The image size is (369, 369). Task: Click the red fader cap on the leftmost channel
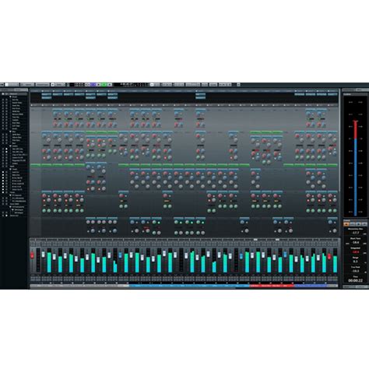pos(32,255)
